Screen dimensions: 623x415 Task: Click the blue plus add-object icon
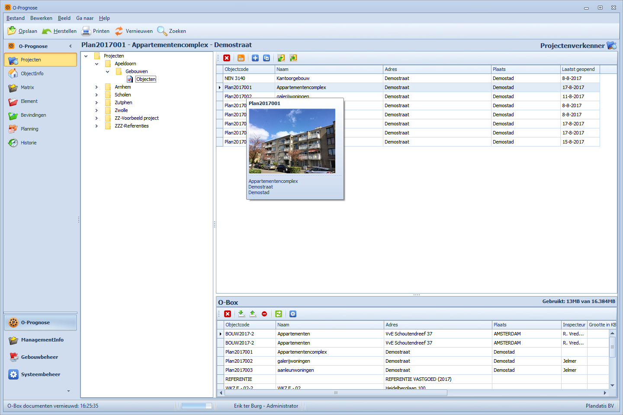click(255, 58)
